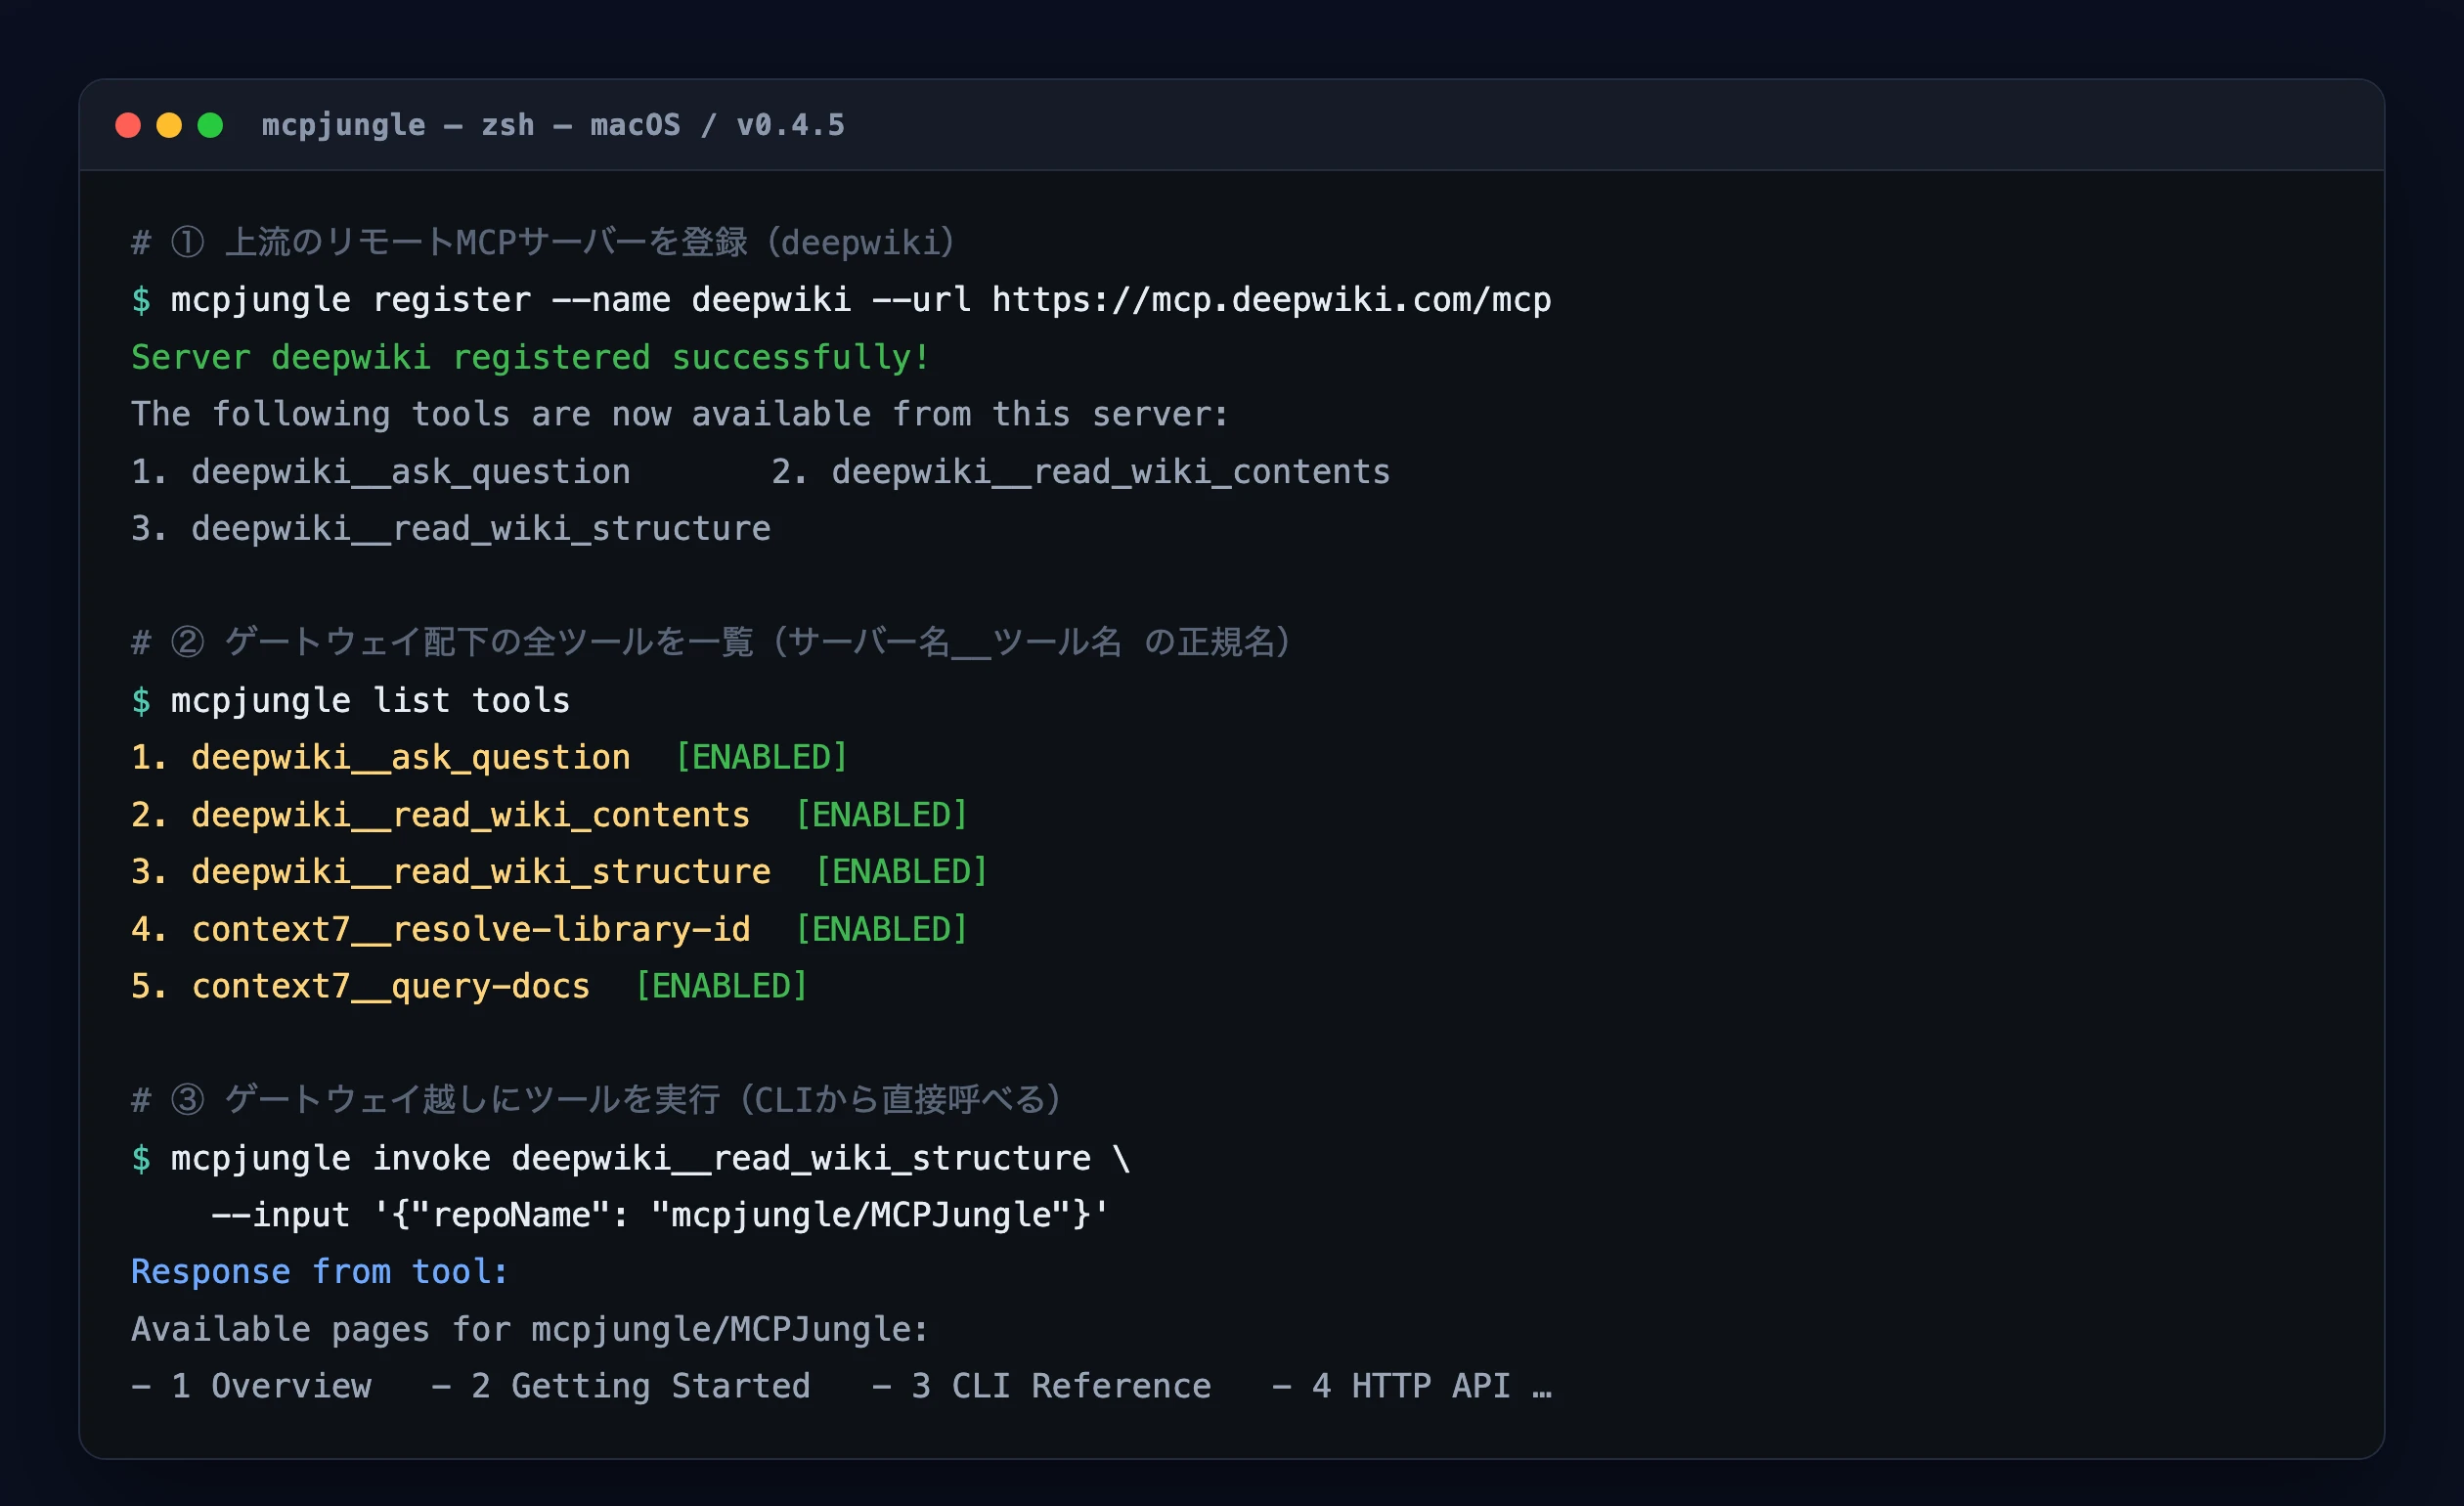This screenshot has height=1506, width=2464.
Task: Click 'Server deepwiki registered successfully!' message
Action: pyautogui.click(x=531, y=357)
